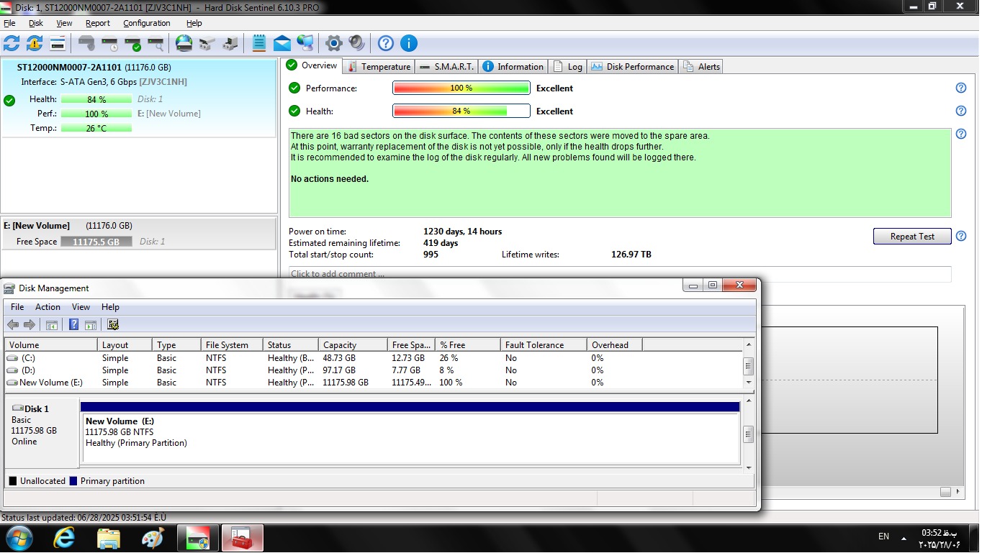982x553 pixels.
Task: Click Show/Hide Action Pane icon in Disk Management
Action: pos(91,324)
